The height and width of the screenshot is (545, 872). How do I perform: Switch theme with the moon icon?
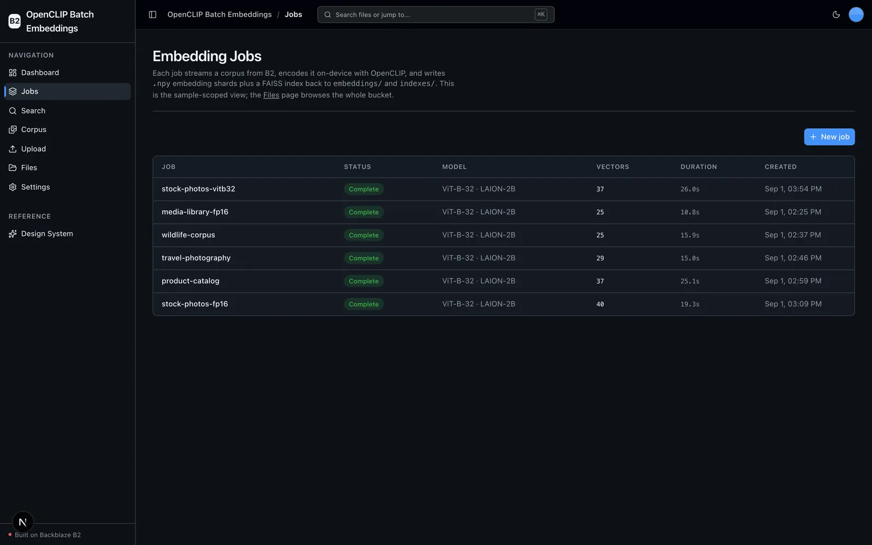tap(836, 15)
